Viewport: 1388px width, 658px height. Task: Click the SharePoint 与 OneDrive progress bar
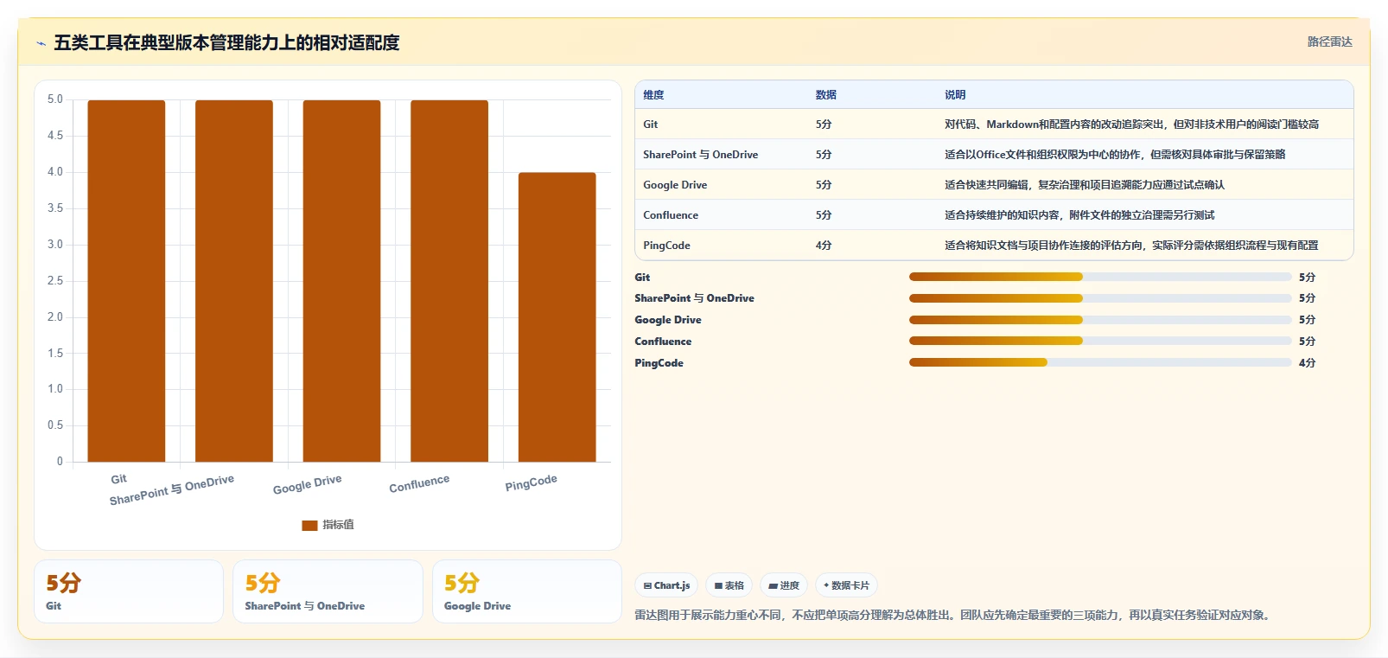(1100, 298)
